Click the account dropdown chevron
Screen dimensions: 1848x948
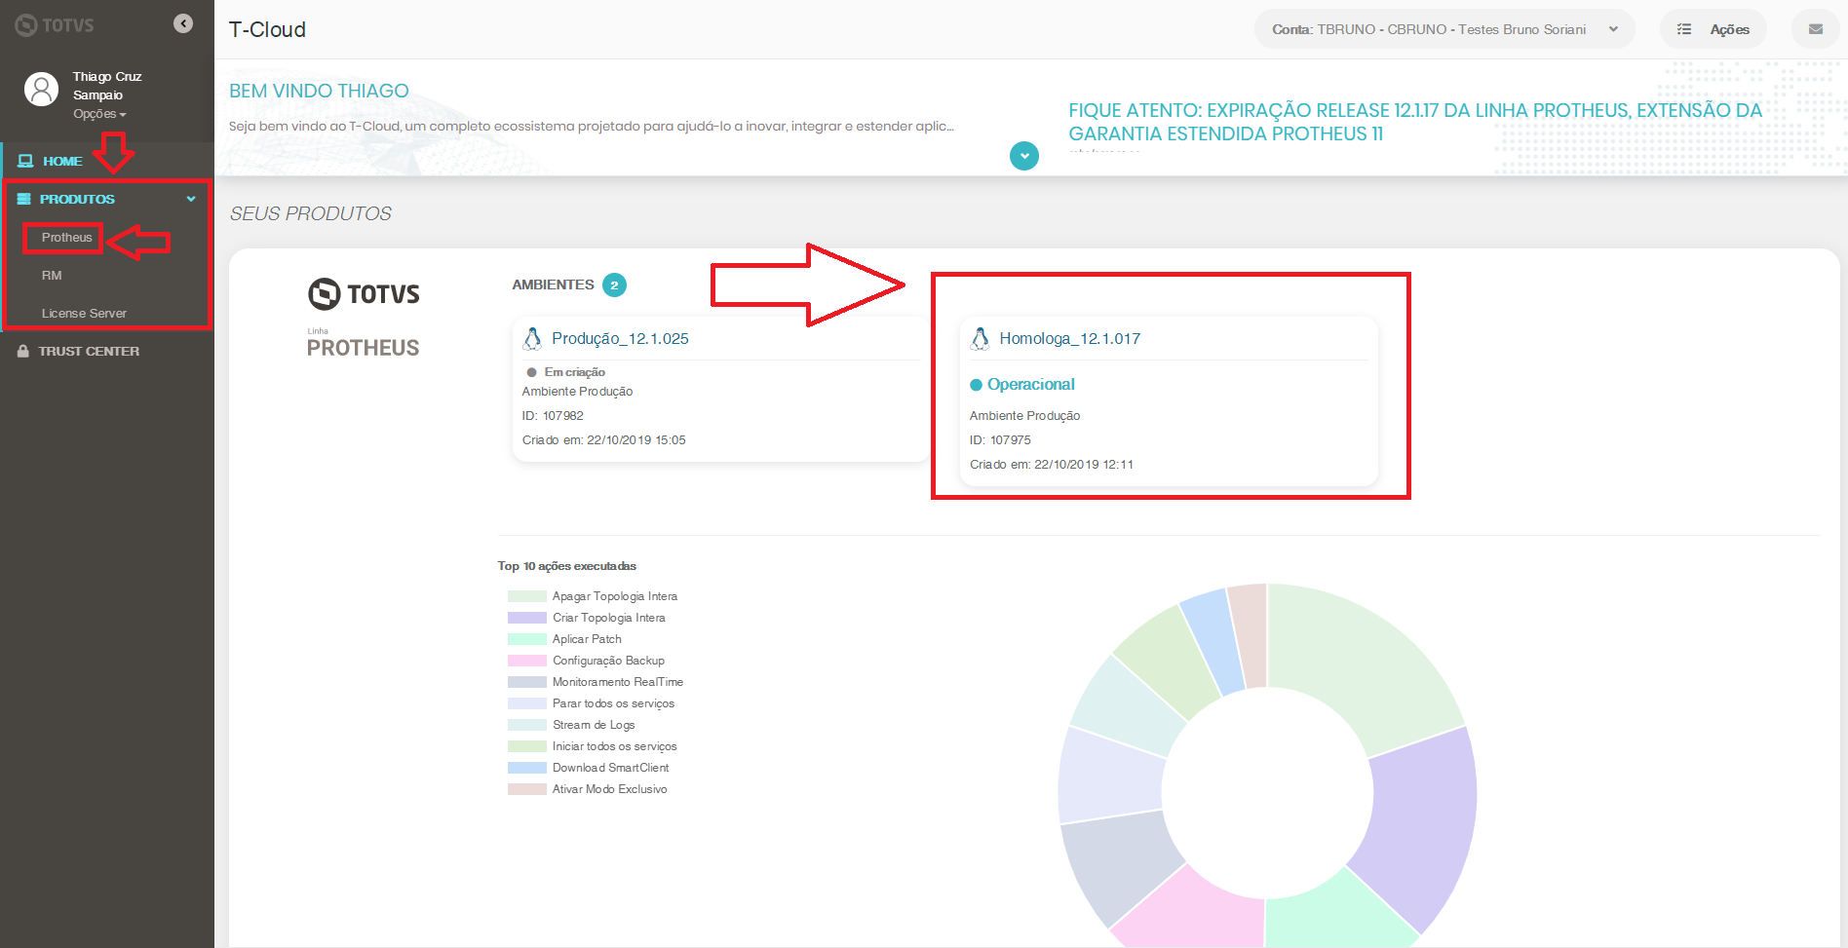click(x=1614, y=29)
